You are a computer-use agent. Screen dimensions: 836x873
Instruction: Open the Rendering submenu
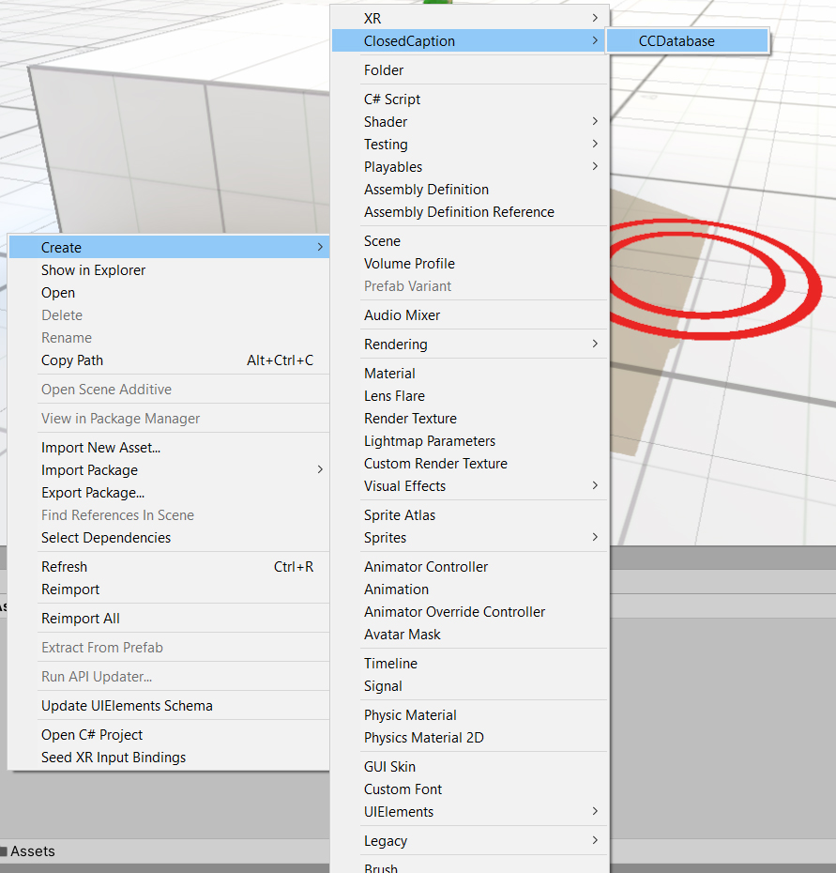click(x=469, y=345)
